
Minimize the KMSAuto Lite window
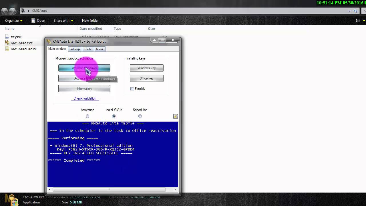(x=154, y=40)
